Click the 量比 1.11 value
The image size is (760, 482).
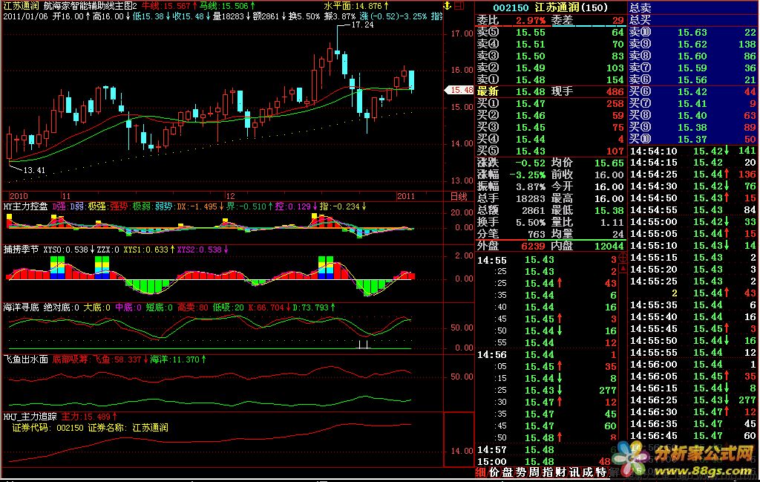pos(612,223)
